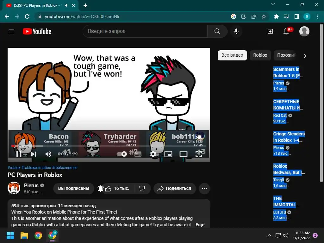Select the Roblox filter chip
The image size is (324, 243).
click(x=260, y=55)
